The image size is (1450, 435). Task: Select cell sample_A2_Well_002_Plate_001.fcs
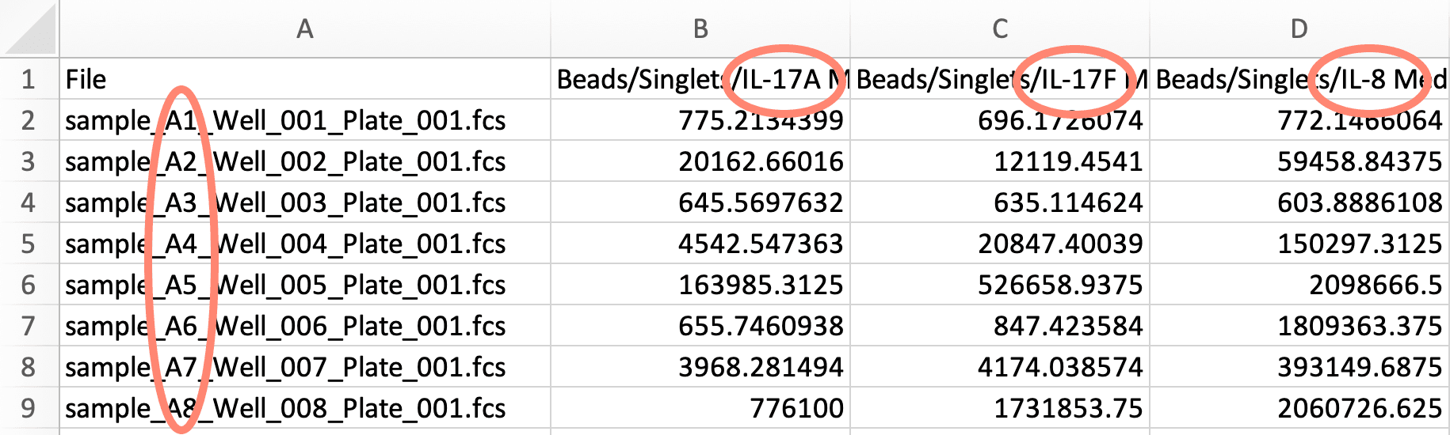[305, 161]
